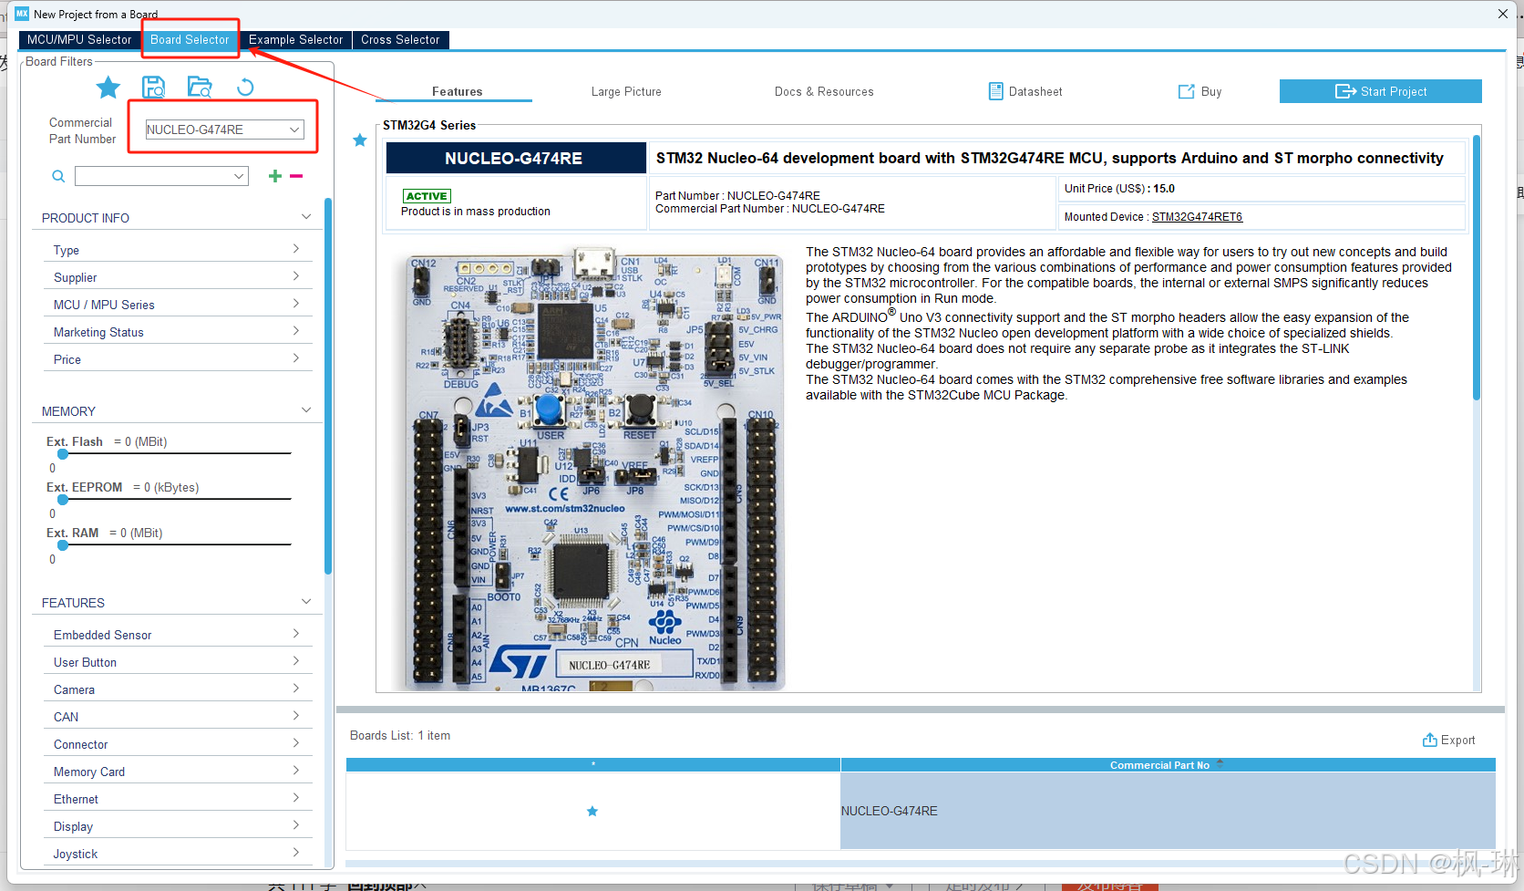Image resolution: width=1524 pixels, height=891 pixels.
Task: Open the Commercial Part Number dropdown
Action: pyautogui.click(x=293, y=129)
